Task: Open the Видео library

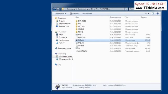Action: click(x=61, y=35)
